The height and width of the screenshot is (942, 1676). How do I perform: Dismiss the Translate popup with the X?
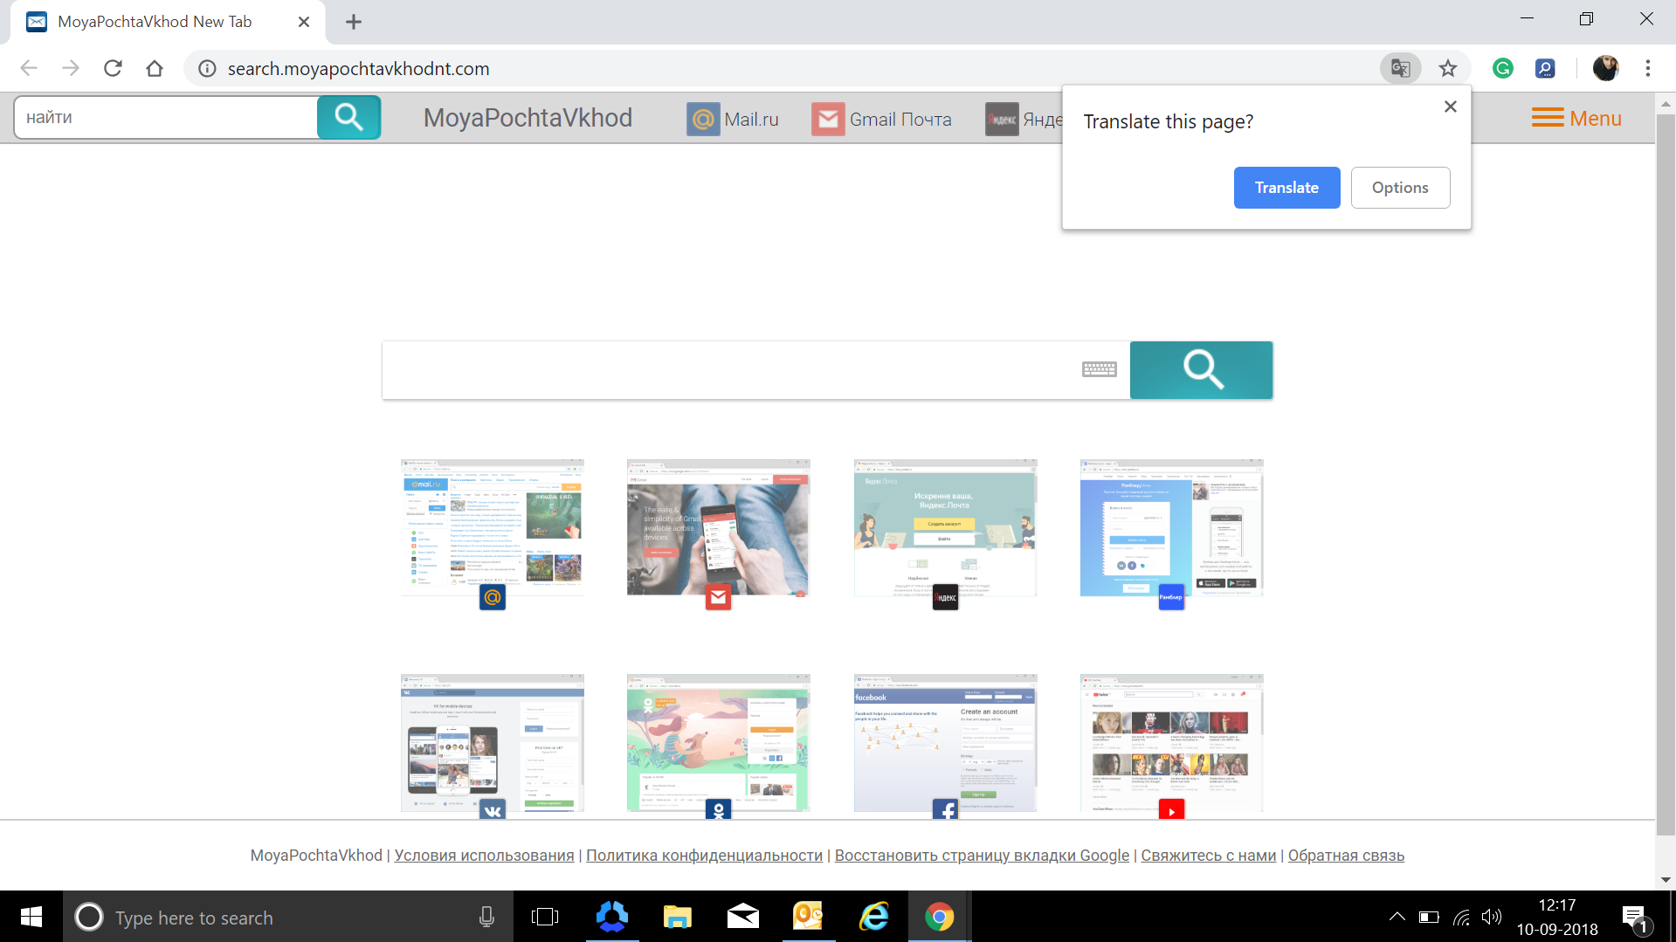click(x=1450, y=106)
